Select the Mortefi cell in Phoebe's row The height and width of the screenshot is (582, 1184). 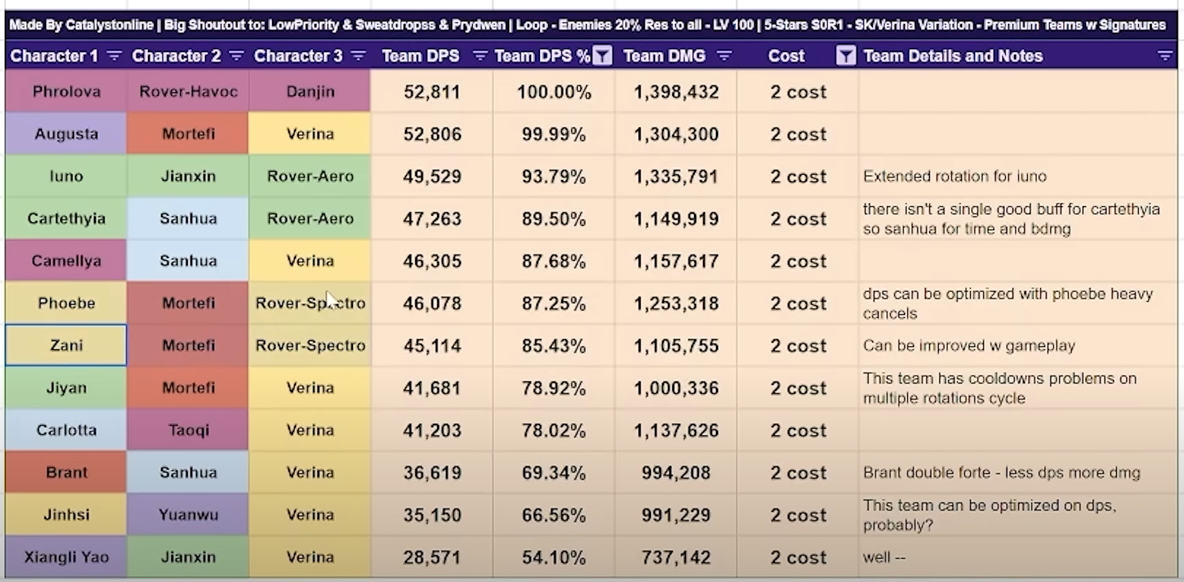pyautogui.click(x=188, y=303)
